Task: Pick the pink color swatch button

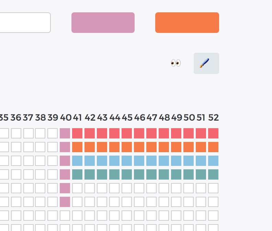Action: tap(103, 23)
